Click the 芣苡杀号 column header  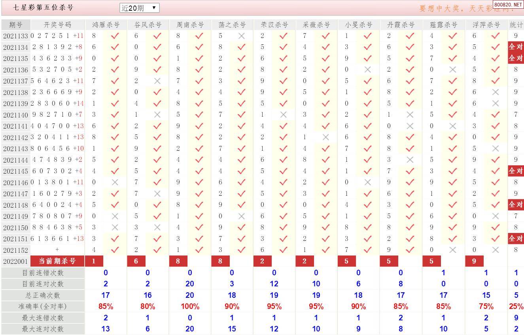(x=274, y=25)
